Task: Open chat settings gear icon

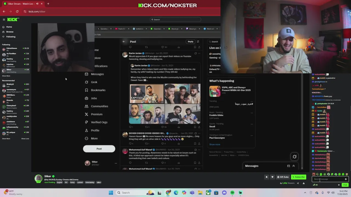Action: click(339, 185)
